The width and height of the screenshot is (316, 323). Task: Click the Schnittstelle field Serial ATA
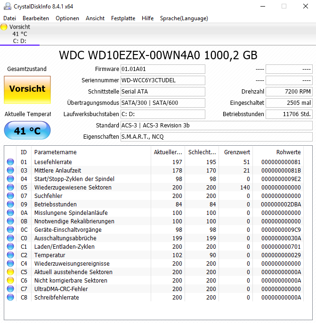tap(163, 92)
